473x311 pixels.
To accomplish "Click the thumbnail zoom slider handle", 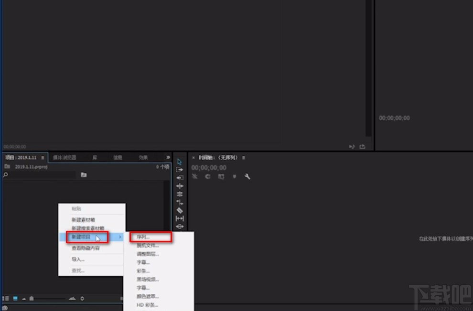I will tap(32, 298).
